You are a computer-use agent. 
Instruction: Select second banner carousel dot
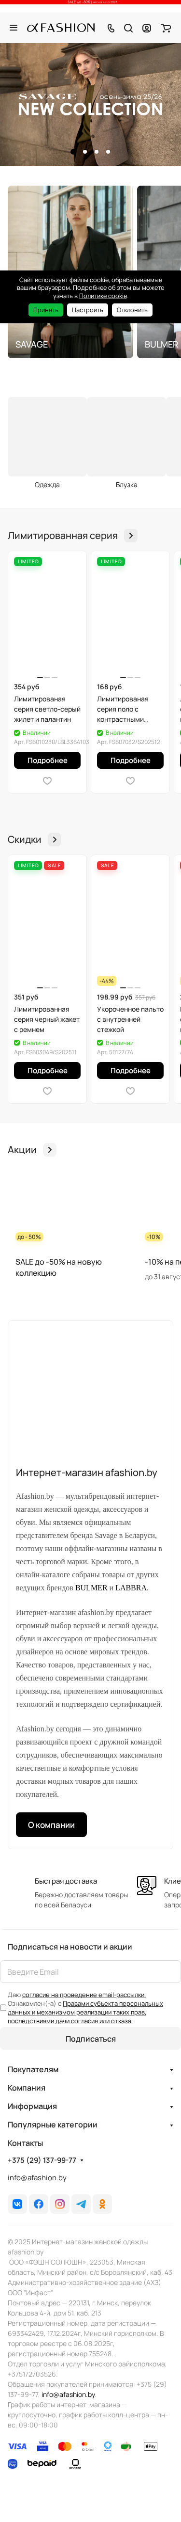tap(97, 152)
